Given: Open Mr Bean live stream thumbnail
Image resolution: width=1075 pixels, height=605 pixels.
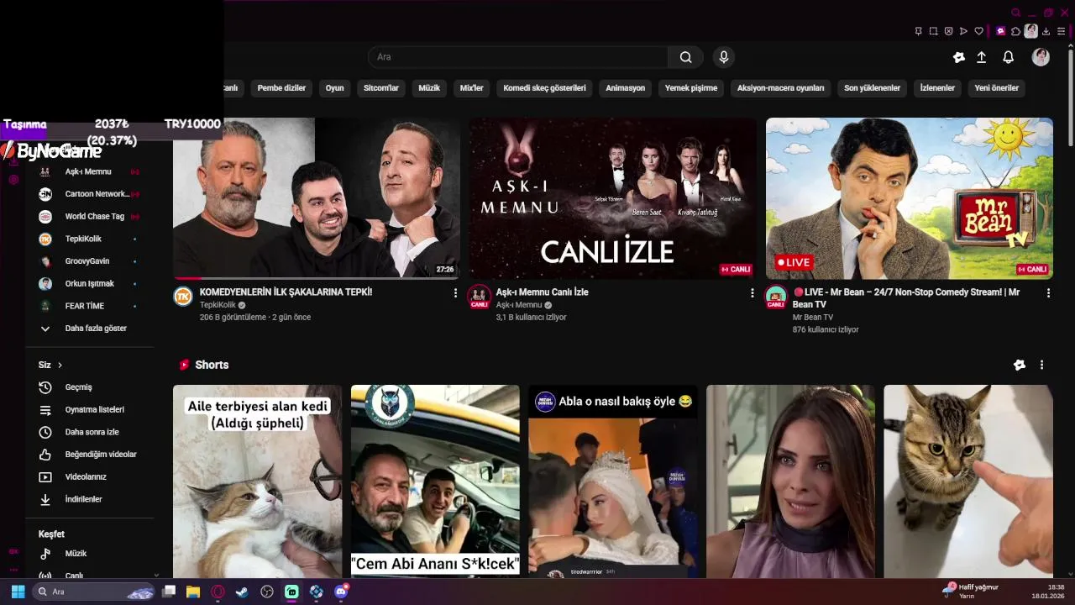Looking at the screenshot, I should (x=910, y=198).
